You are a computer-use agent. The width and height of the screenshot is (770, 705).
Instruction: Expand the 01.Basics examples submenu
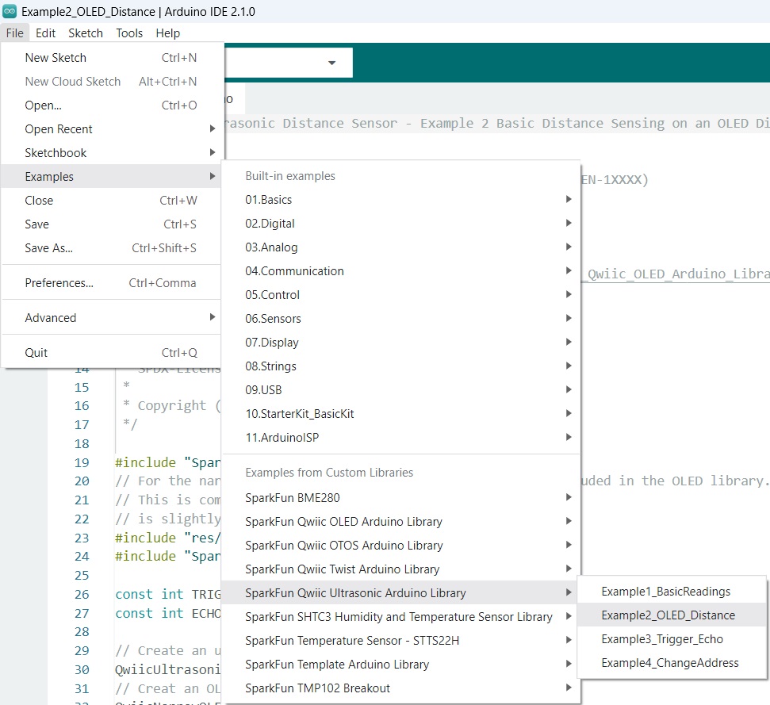pos(268,200)
